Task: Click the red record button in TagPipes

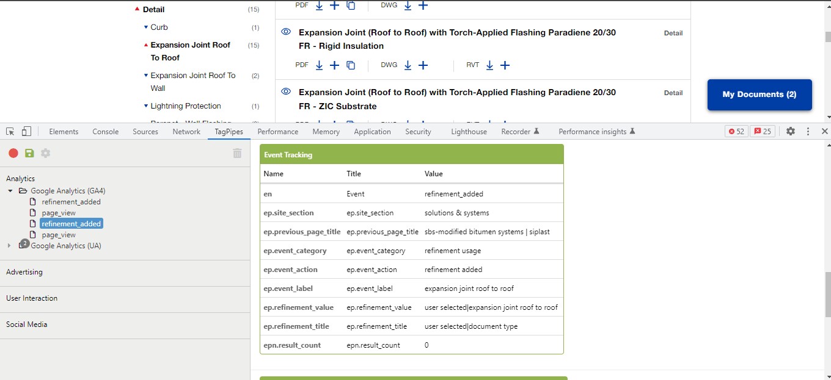Action: (x=13, y=153)
